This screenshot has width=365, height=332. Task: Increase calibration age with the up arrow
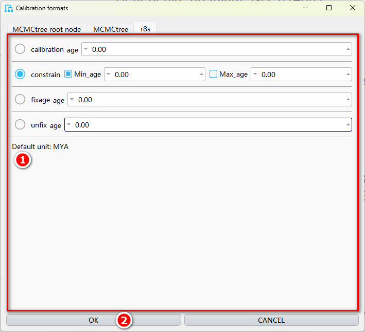[x=348, y=49]
